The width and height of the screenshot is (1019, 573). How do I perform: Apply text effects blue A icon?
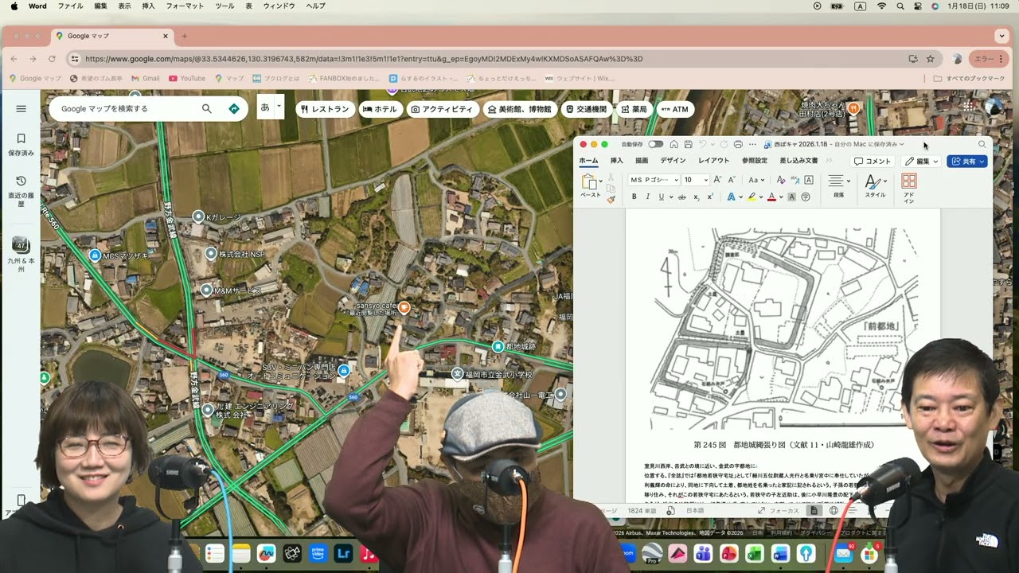(x=732, y=197)
